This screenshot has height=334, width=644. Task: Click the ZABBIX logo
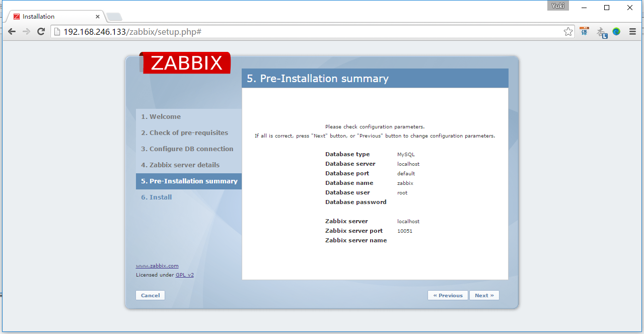pyautogui.click(x=186, y=63)
